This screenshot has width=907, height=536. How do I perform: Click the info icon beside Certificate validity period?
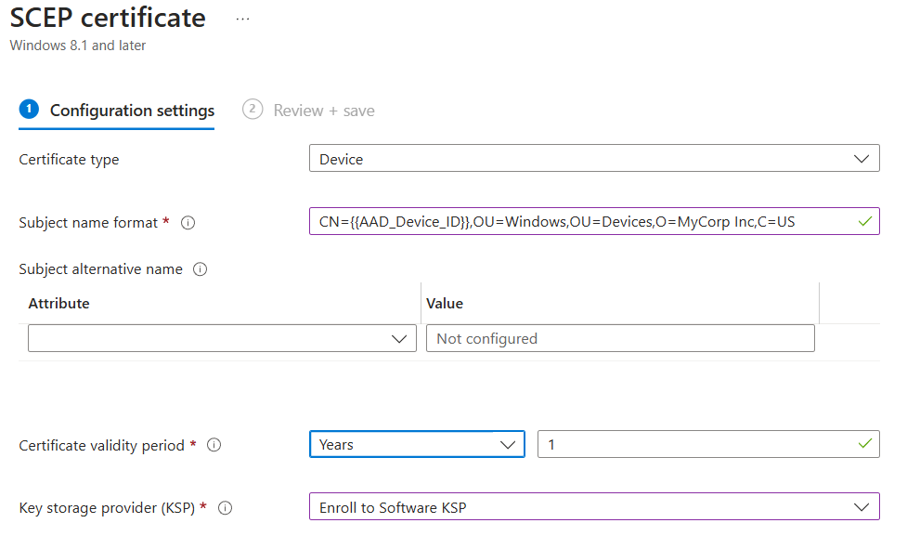[x=214, y=445]
